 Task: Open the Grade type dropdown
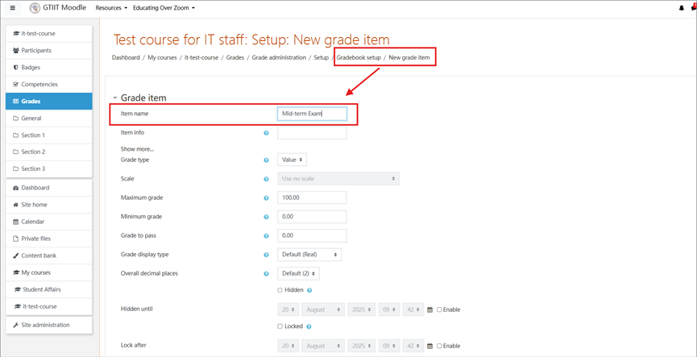pos(292,160)
